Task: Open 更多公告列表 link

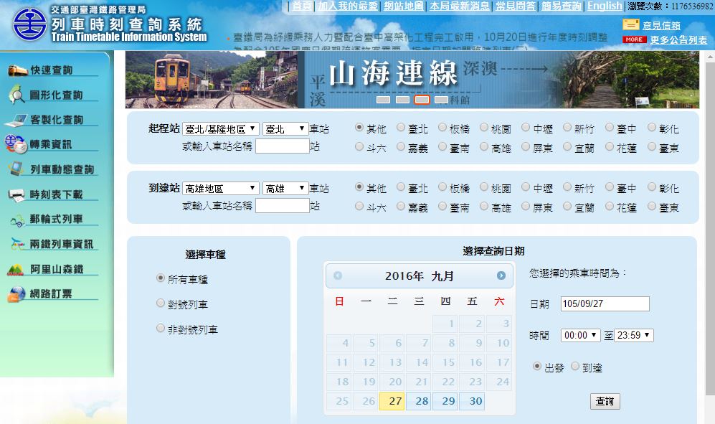Action: point(678,40)
